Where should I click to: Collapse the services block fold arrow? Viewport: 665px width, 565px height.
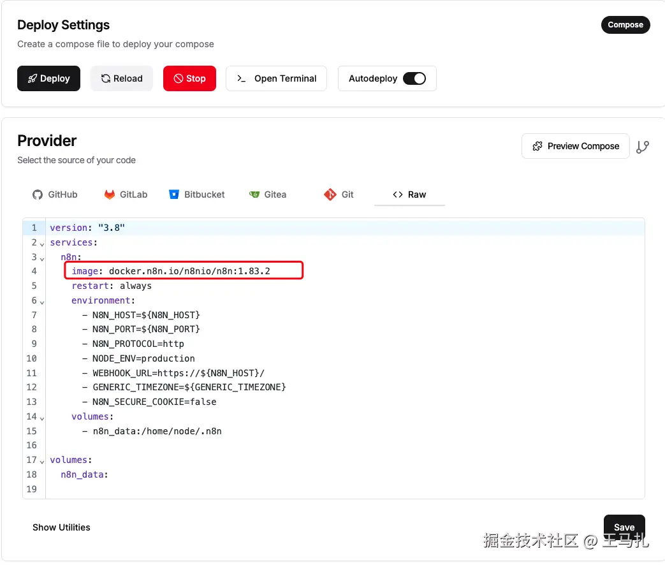42,244
